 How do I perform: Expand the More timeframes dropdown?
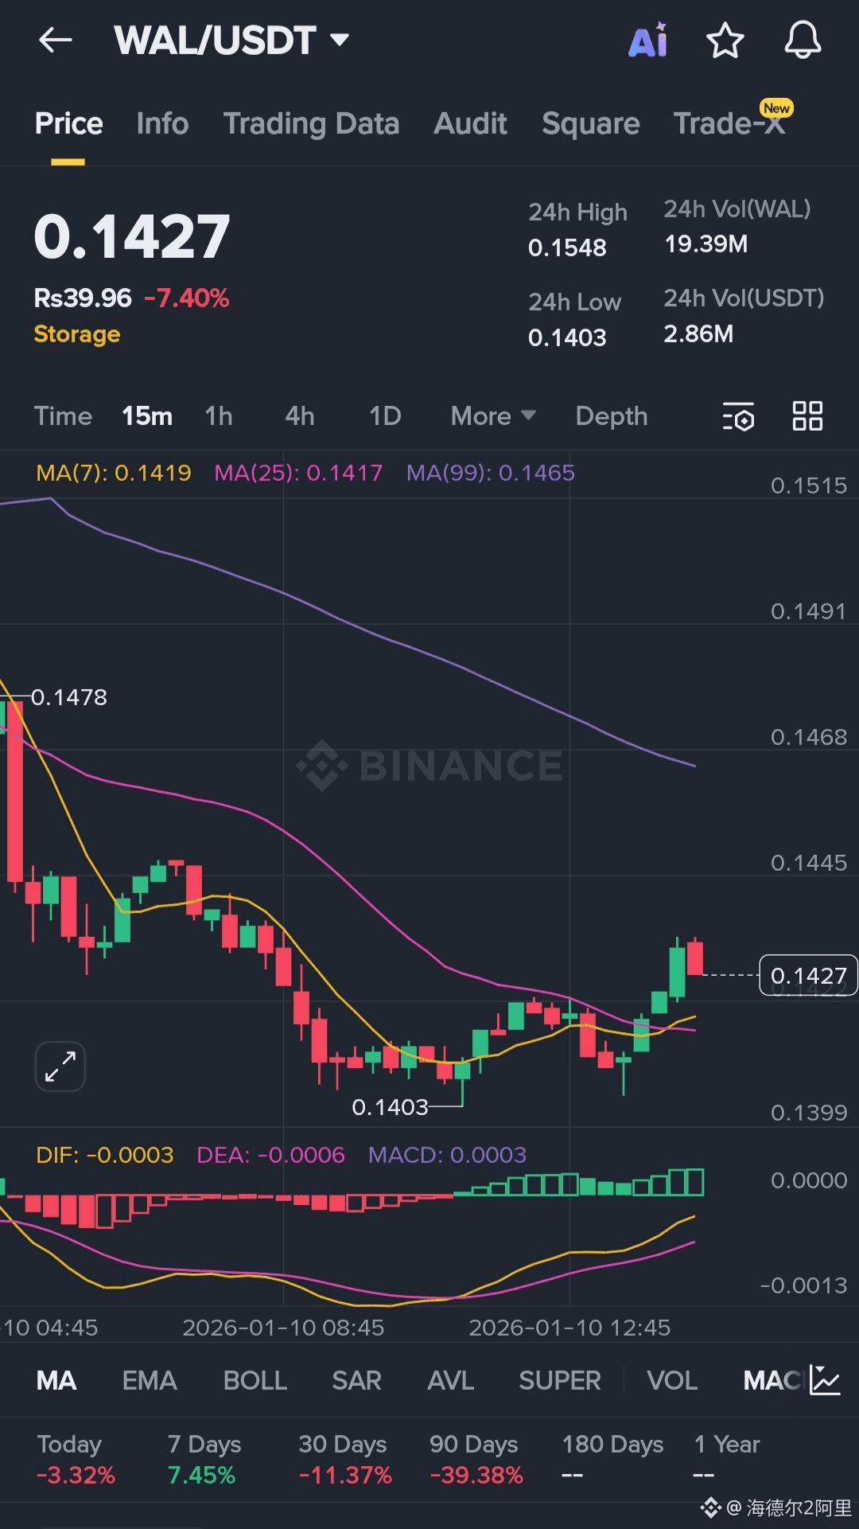492,416
